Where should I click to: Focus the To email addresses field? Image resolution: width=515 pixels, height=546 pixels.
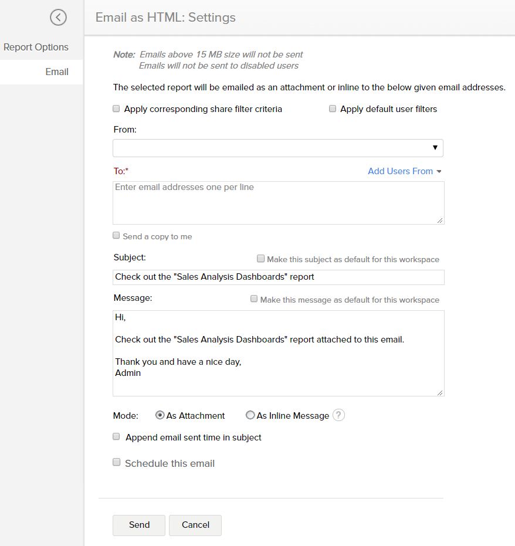[279, 203]
